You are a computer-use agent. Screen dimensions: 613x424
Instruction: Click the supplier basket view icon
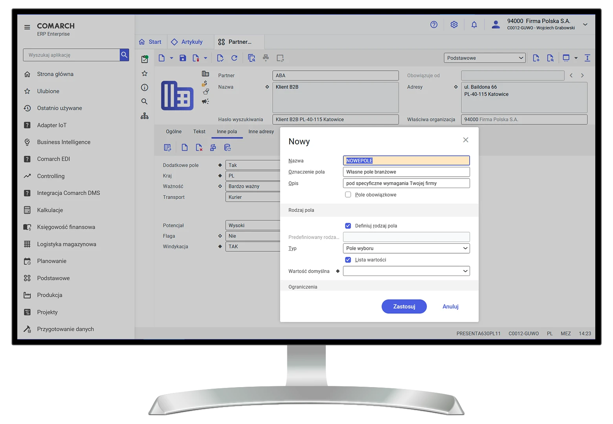(x=206, y=92)
